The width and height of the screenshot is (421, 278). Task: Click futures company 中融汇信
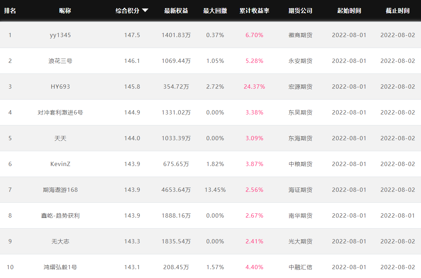(x=300, y=267)
